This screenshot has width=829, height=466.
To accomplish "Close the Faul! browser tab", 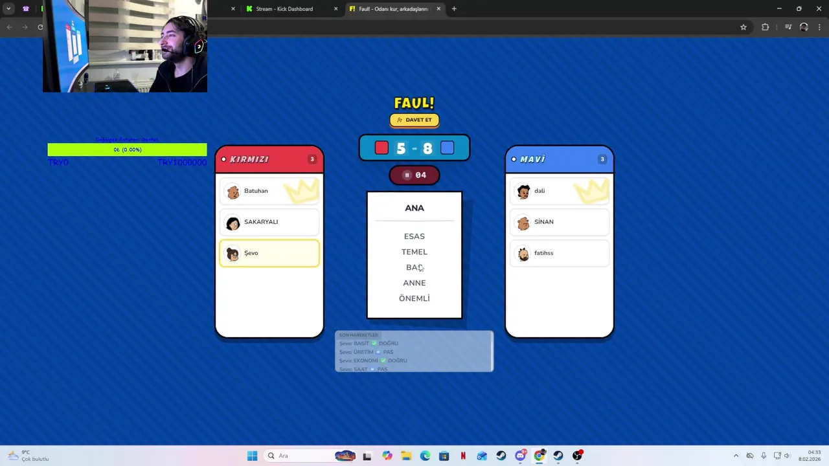I will 438,9.
